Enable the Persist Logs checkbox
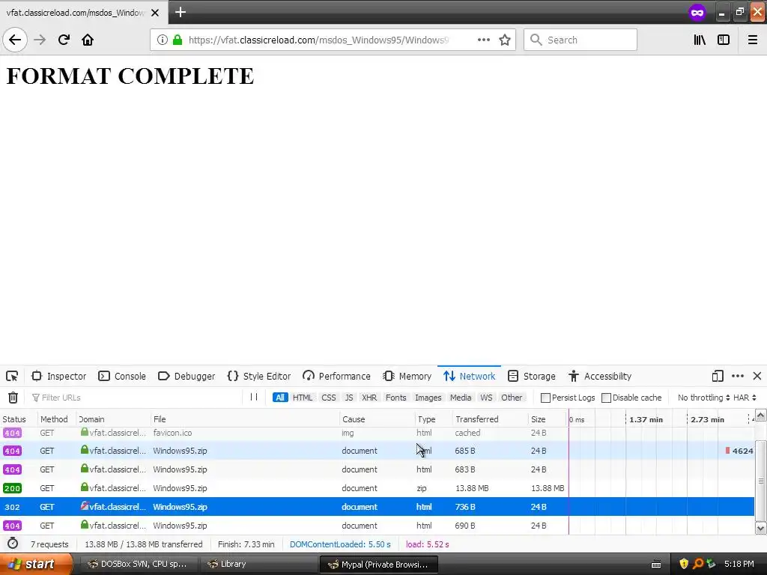Viewport: 767px width, 575px height. 545,398
